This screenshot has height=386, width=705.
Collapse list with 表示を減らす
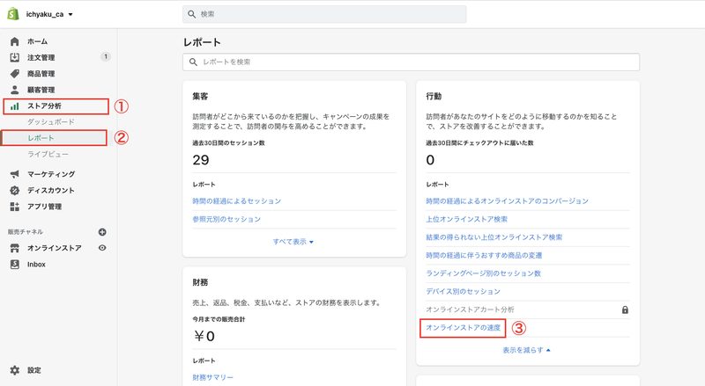526,350
